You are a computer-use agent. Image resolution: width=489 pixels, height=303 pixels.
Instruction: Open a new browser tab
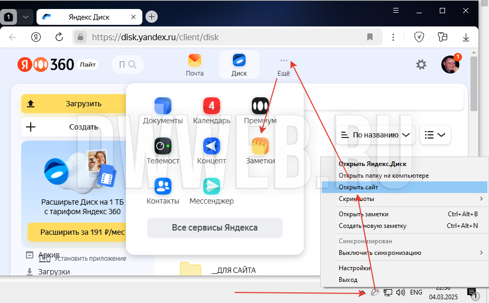tap(151, 16)
